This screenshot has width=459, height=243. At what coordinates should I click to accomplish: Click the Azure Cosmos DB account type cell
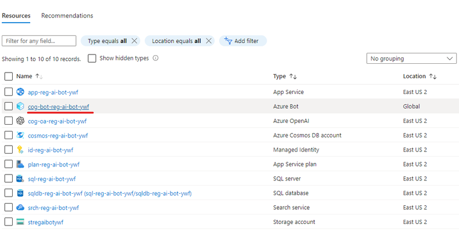click(307, 135)
